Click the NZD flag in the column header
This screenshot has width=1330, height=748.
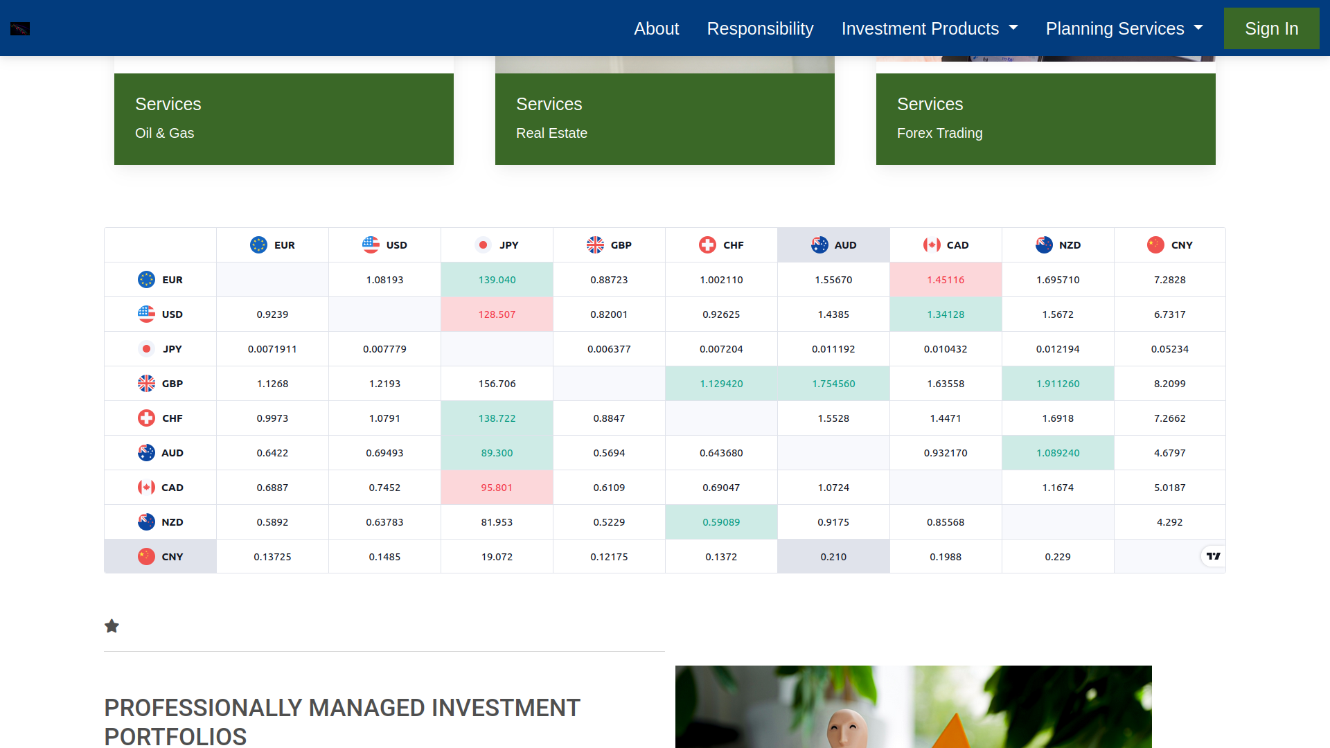[1044, 245]
